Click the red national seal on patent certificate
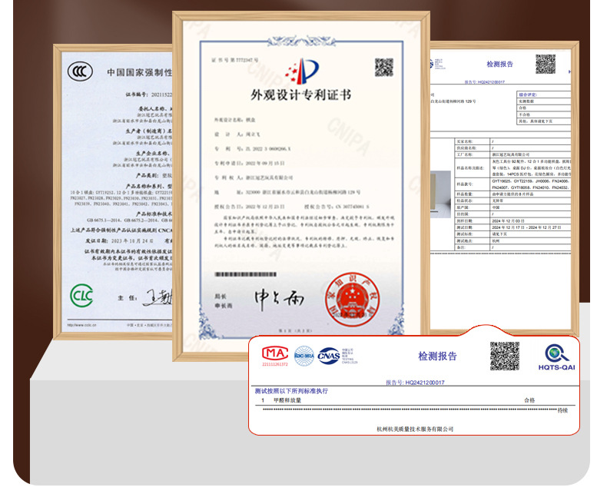 [352, 300]
